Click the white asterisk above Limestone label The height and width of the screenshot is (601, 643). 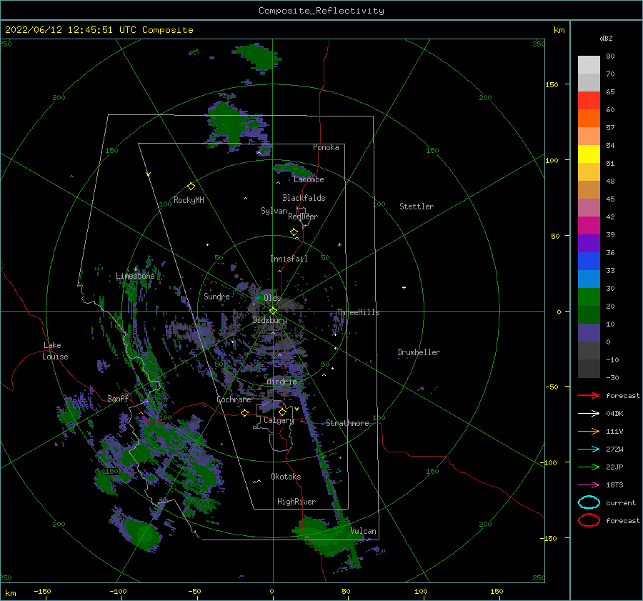135,269
